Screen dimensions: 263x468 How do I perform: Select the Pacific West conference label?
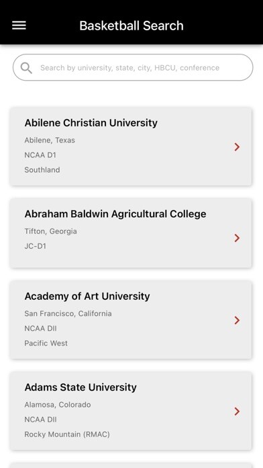tap(46, 343)
